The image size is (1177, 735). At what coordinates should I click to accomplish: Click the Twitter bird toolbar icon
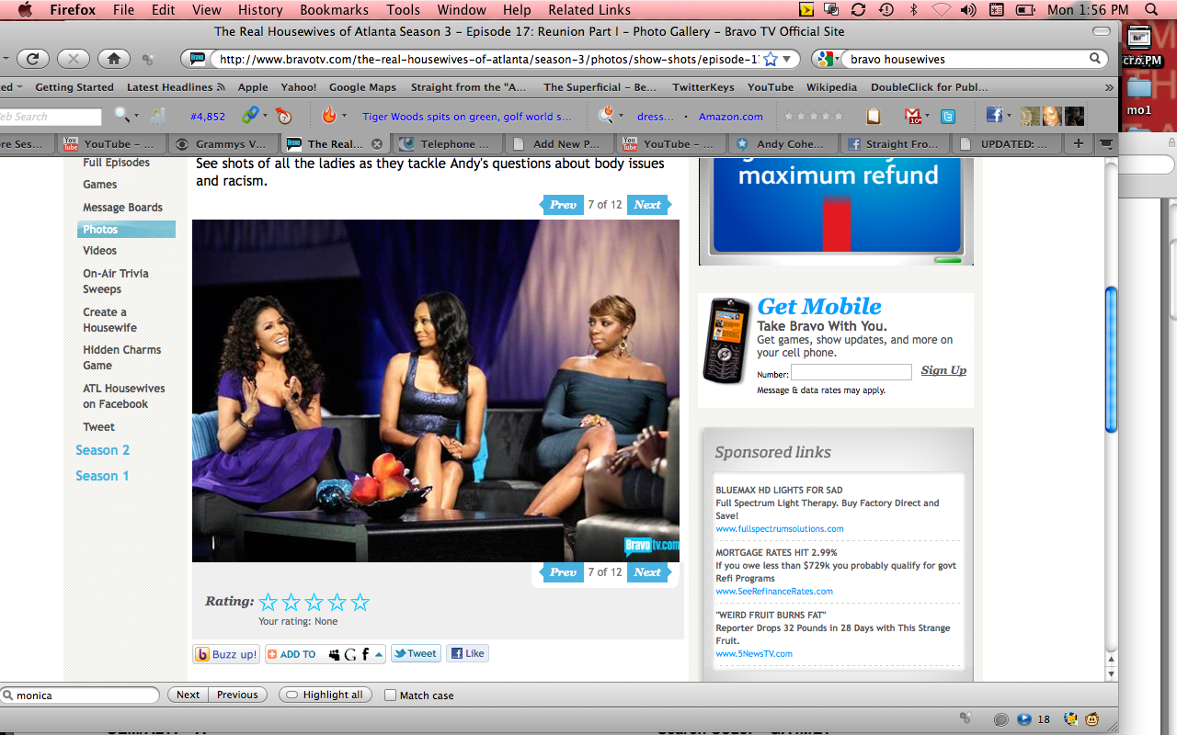point(947,116)
